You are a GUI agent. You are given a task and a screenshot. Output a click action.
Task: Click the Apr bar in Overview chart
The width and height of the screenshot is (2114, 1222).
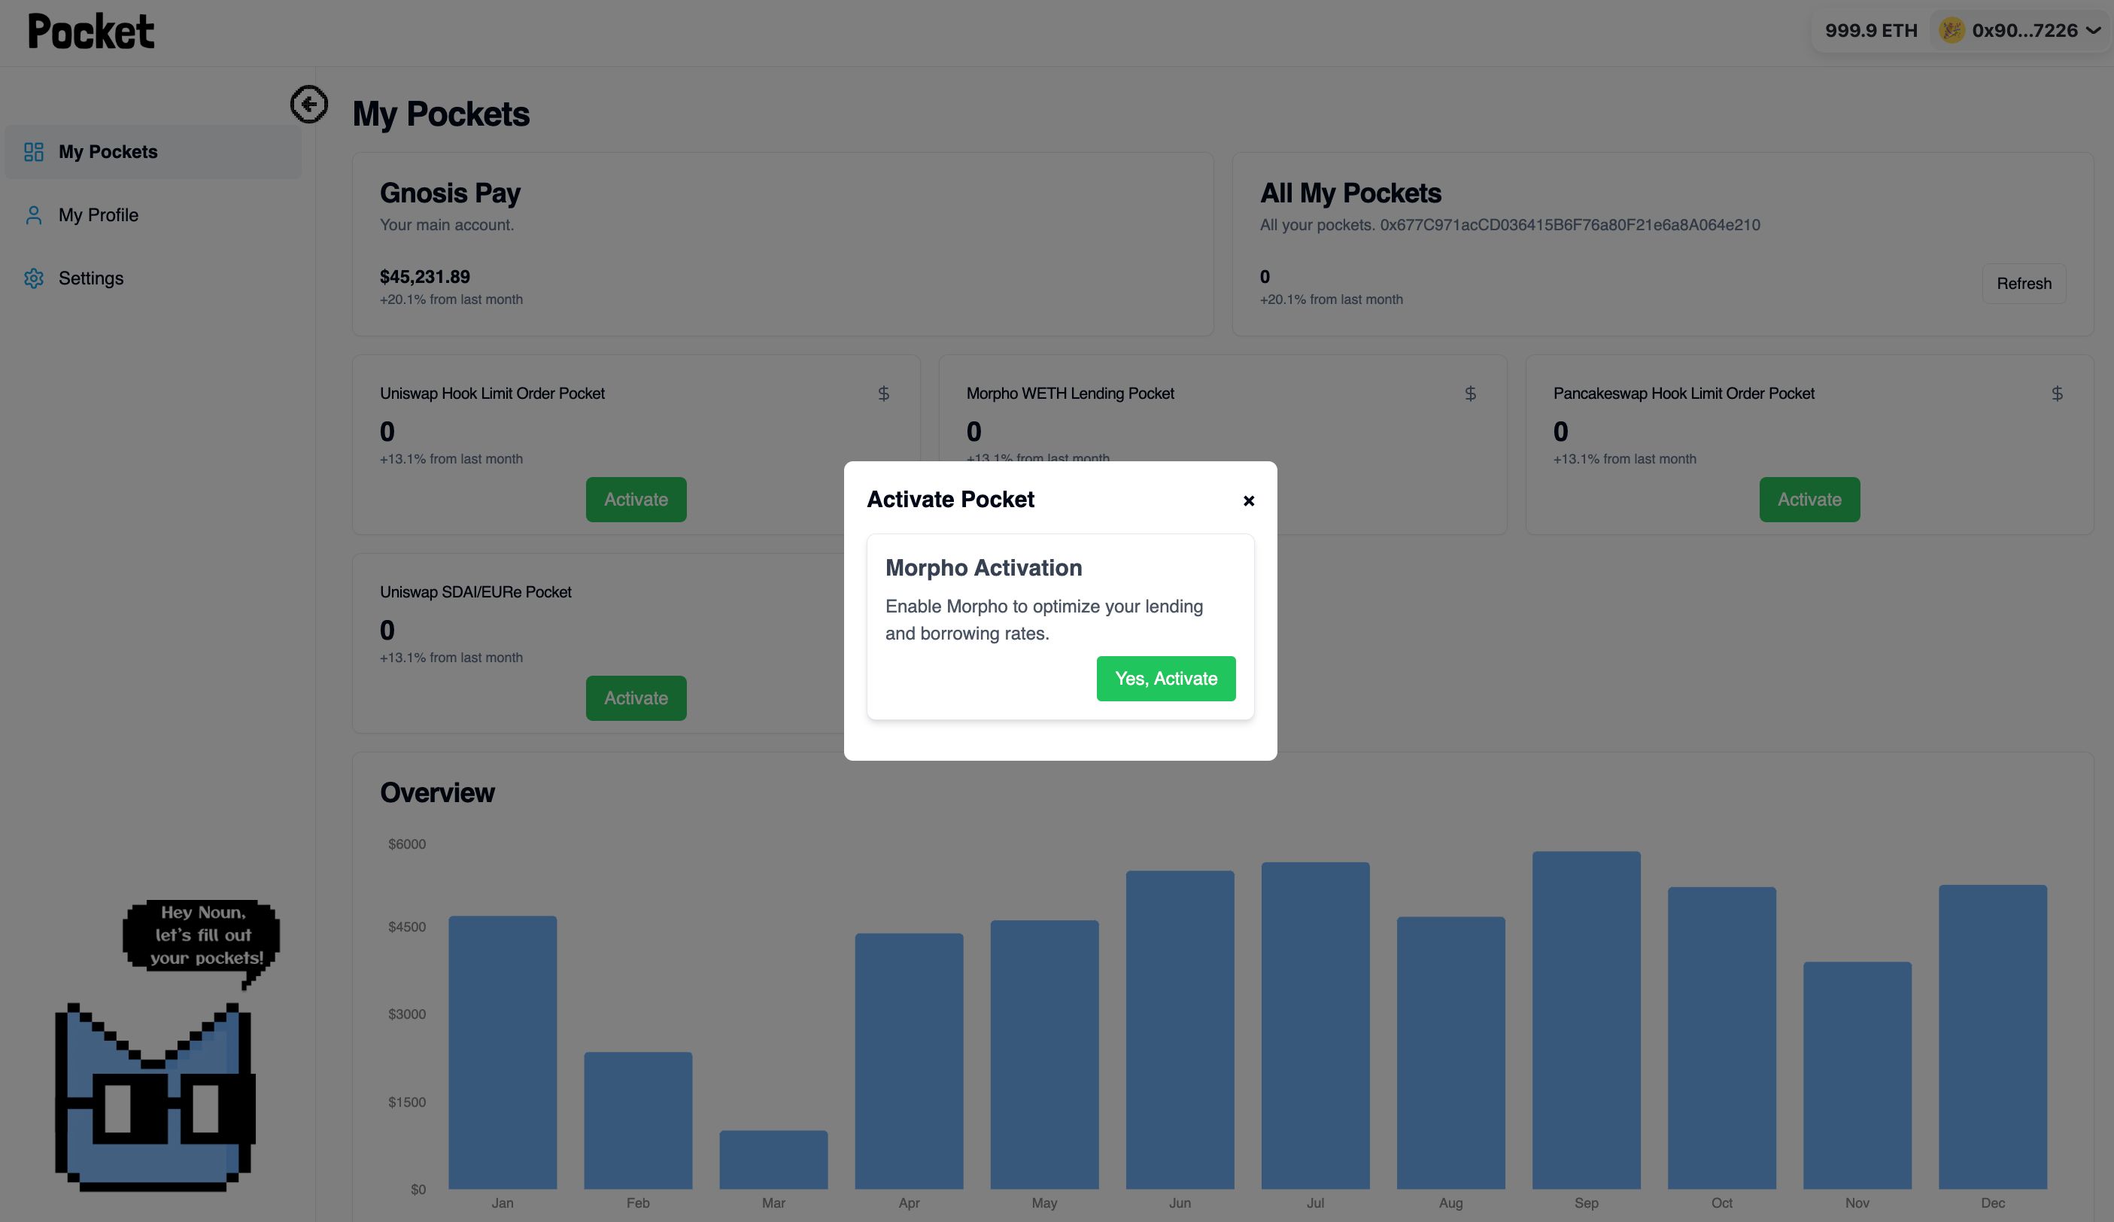[x=910, y=1061]
